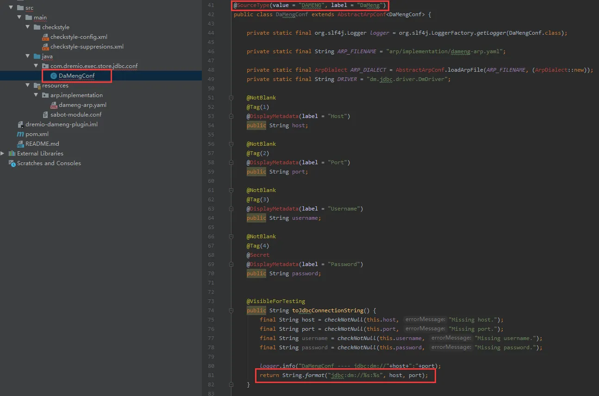Viewport: 599px width, 396px height.
Task: Click the dremio-dameng-plugin.iml file icon
Action: click(20, 124)
